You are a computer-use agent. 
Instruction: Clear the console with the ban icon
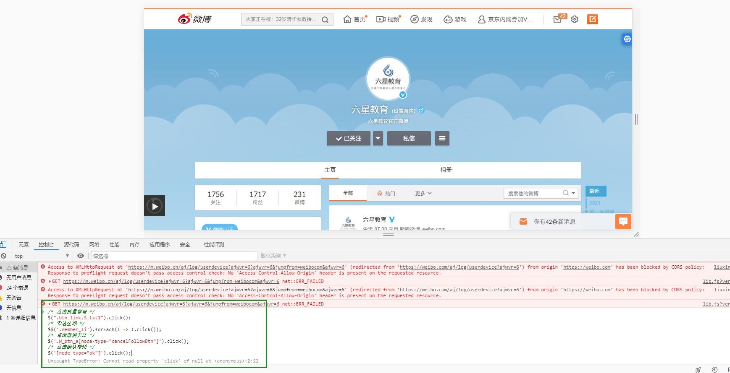[x=3, y=256]
